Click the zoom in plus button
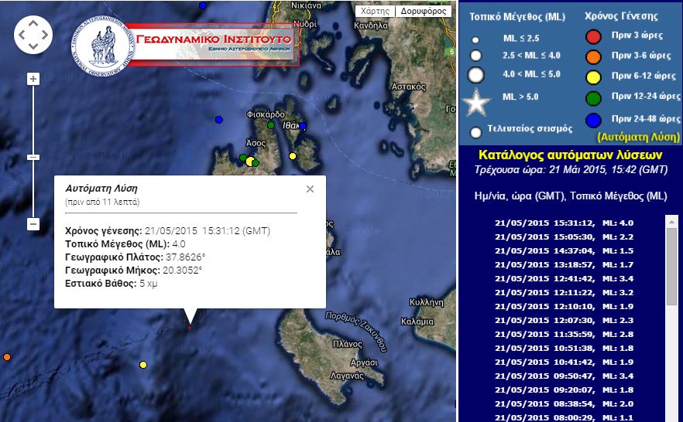The image size is (683, 422). [x=33, y=79]
